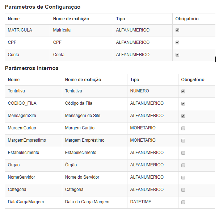Select the CODIGO_FILA row name

[22, 103]
